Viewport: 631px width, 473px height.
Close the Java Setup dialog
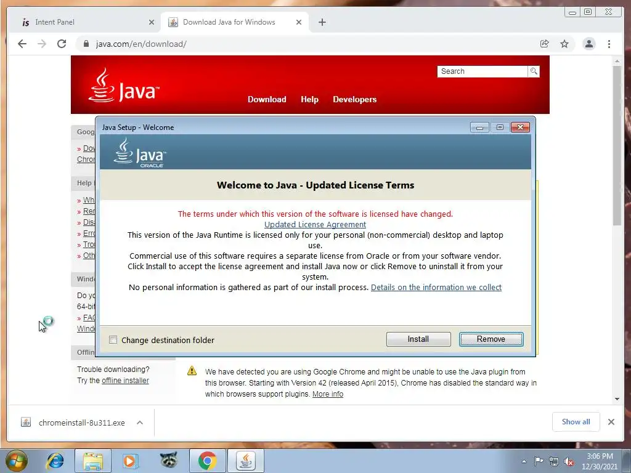[x=520, y=127]
